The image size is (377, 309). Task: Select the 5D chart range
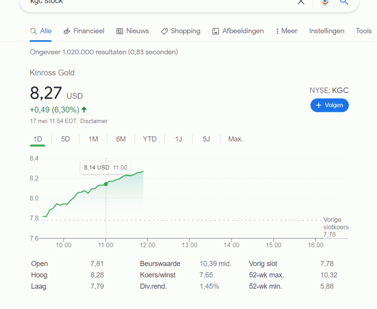(65, 139)
